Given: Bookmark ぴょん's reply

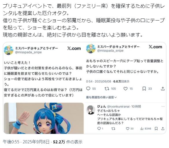Looking at the screenshot, I should click(x=156, y=128).
